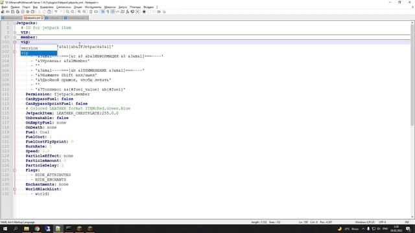The image size is (415, 233).
Task: Click the vertical scrollbar down arrow
Action: (x=412, y=217)
